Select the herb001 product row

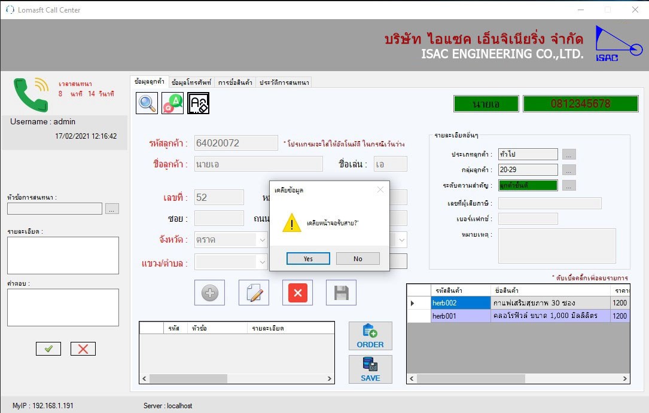(444, 316)
